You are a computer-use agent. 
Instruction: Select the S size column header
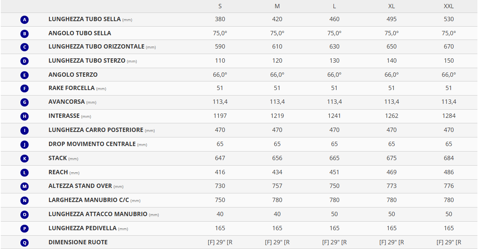(x=220, y=6)
